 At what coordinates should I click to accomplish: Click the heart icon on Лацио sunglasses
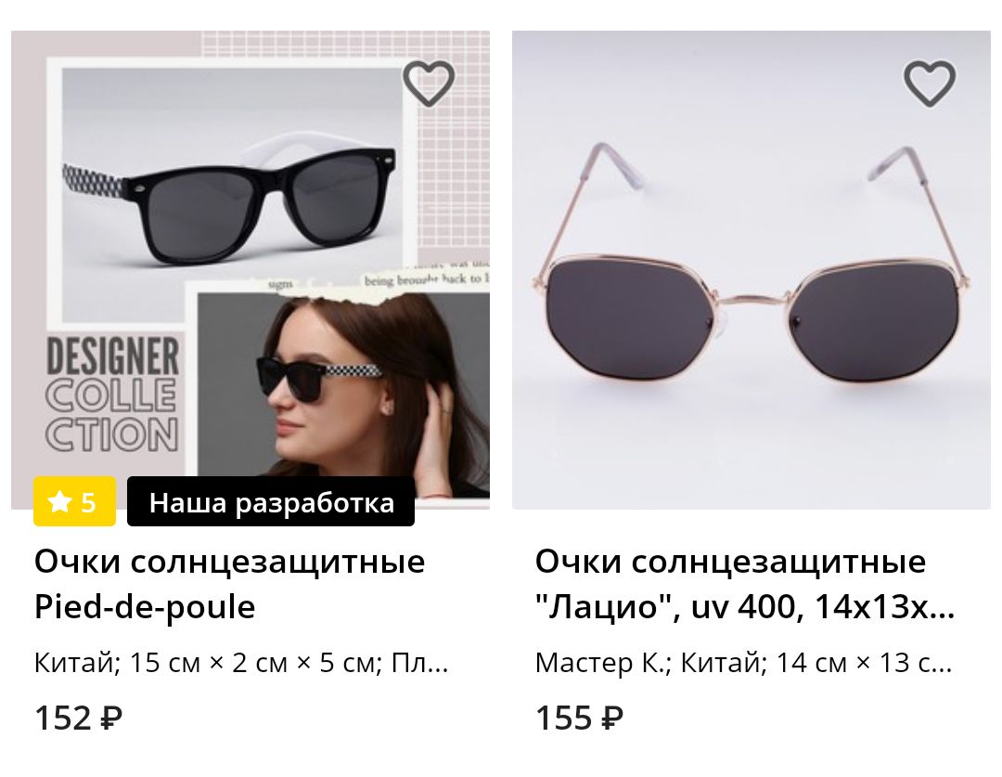point(929,84)
